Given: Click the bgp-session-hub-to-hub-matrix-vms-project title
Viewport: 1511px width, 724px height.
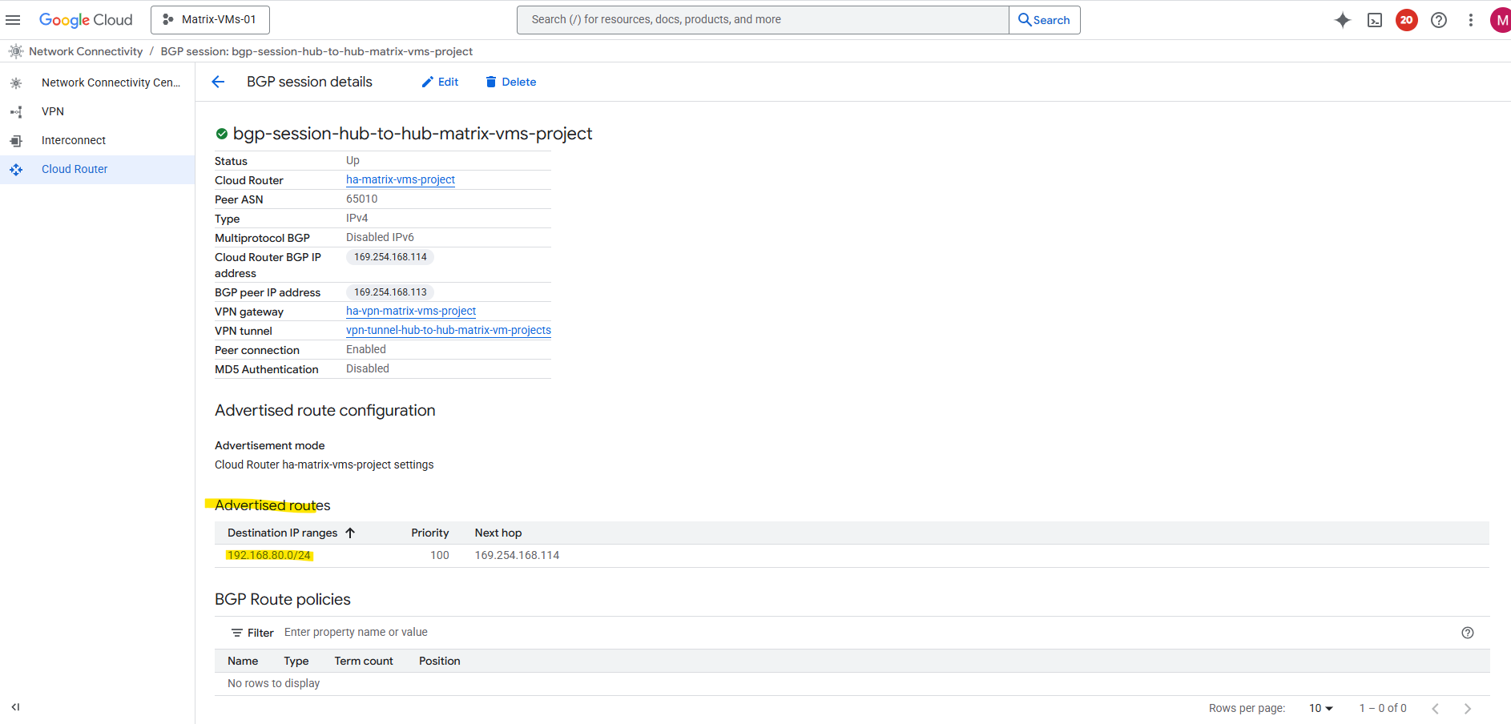Looking at the screenshot, I should point(413,134).
